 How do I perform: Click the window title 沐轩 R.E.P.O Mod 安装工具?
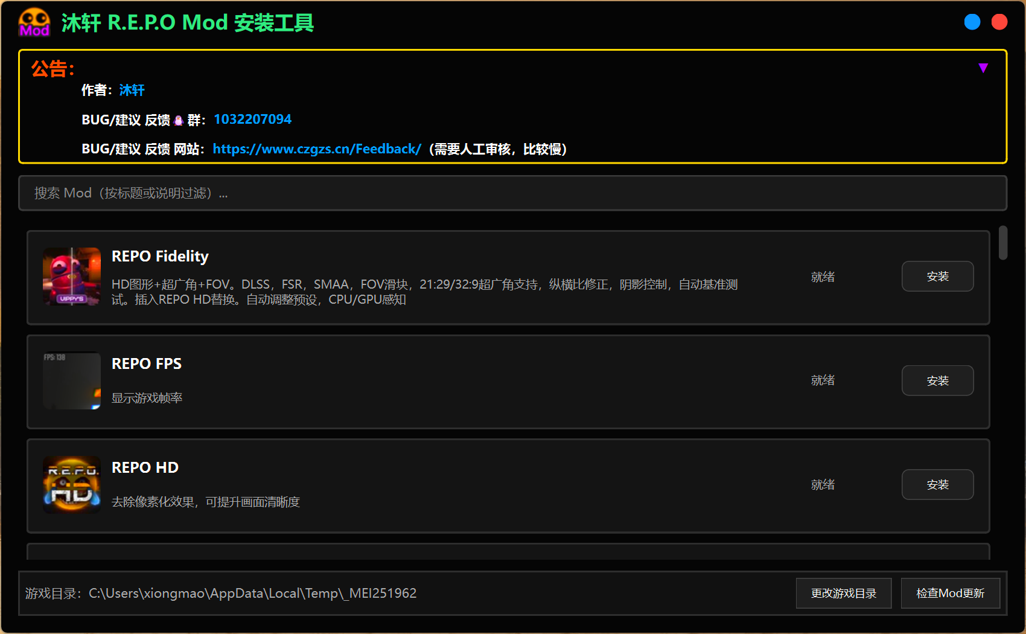click(188, 22)
